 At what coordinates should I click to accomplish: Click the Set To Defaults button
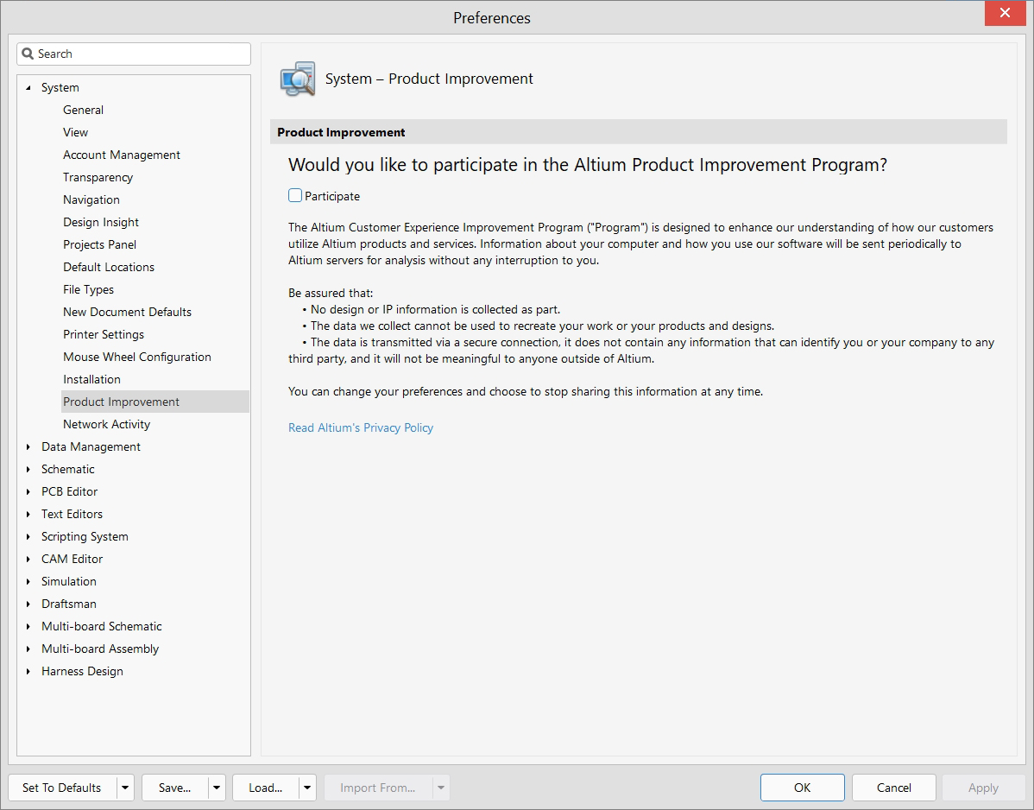pyautogui.click(x=62, y=788)
